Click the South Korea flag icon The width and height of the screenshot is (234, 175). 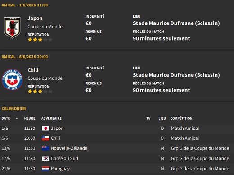(45, 158)
